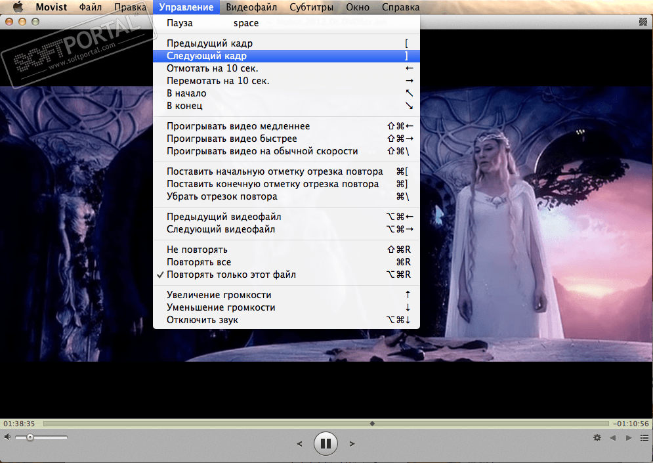Open the Movist application menu
653x463 pixels.
(x=51, y=7)
